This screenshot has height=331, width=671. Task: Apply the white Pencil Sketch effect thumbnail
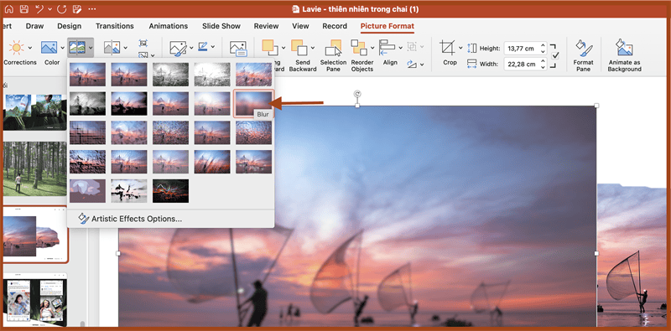click(x=212, y=75)
